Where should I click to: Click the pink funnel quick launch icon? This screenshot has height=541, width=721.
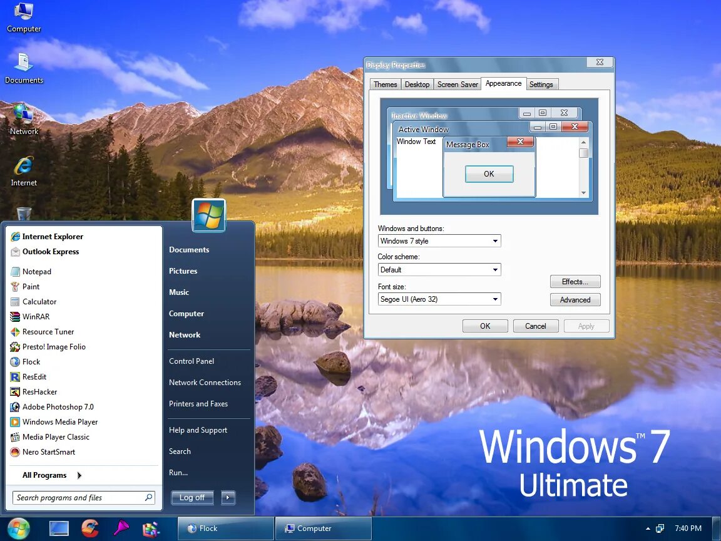pos(121,528)
